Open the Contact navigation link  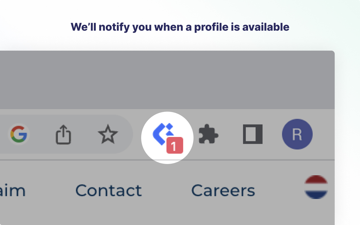[x=108, y=190]
